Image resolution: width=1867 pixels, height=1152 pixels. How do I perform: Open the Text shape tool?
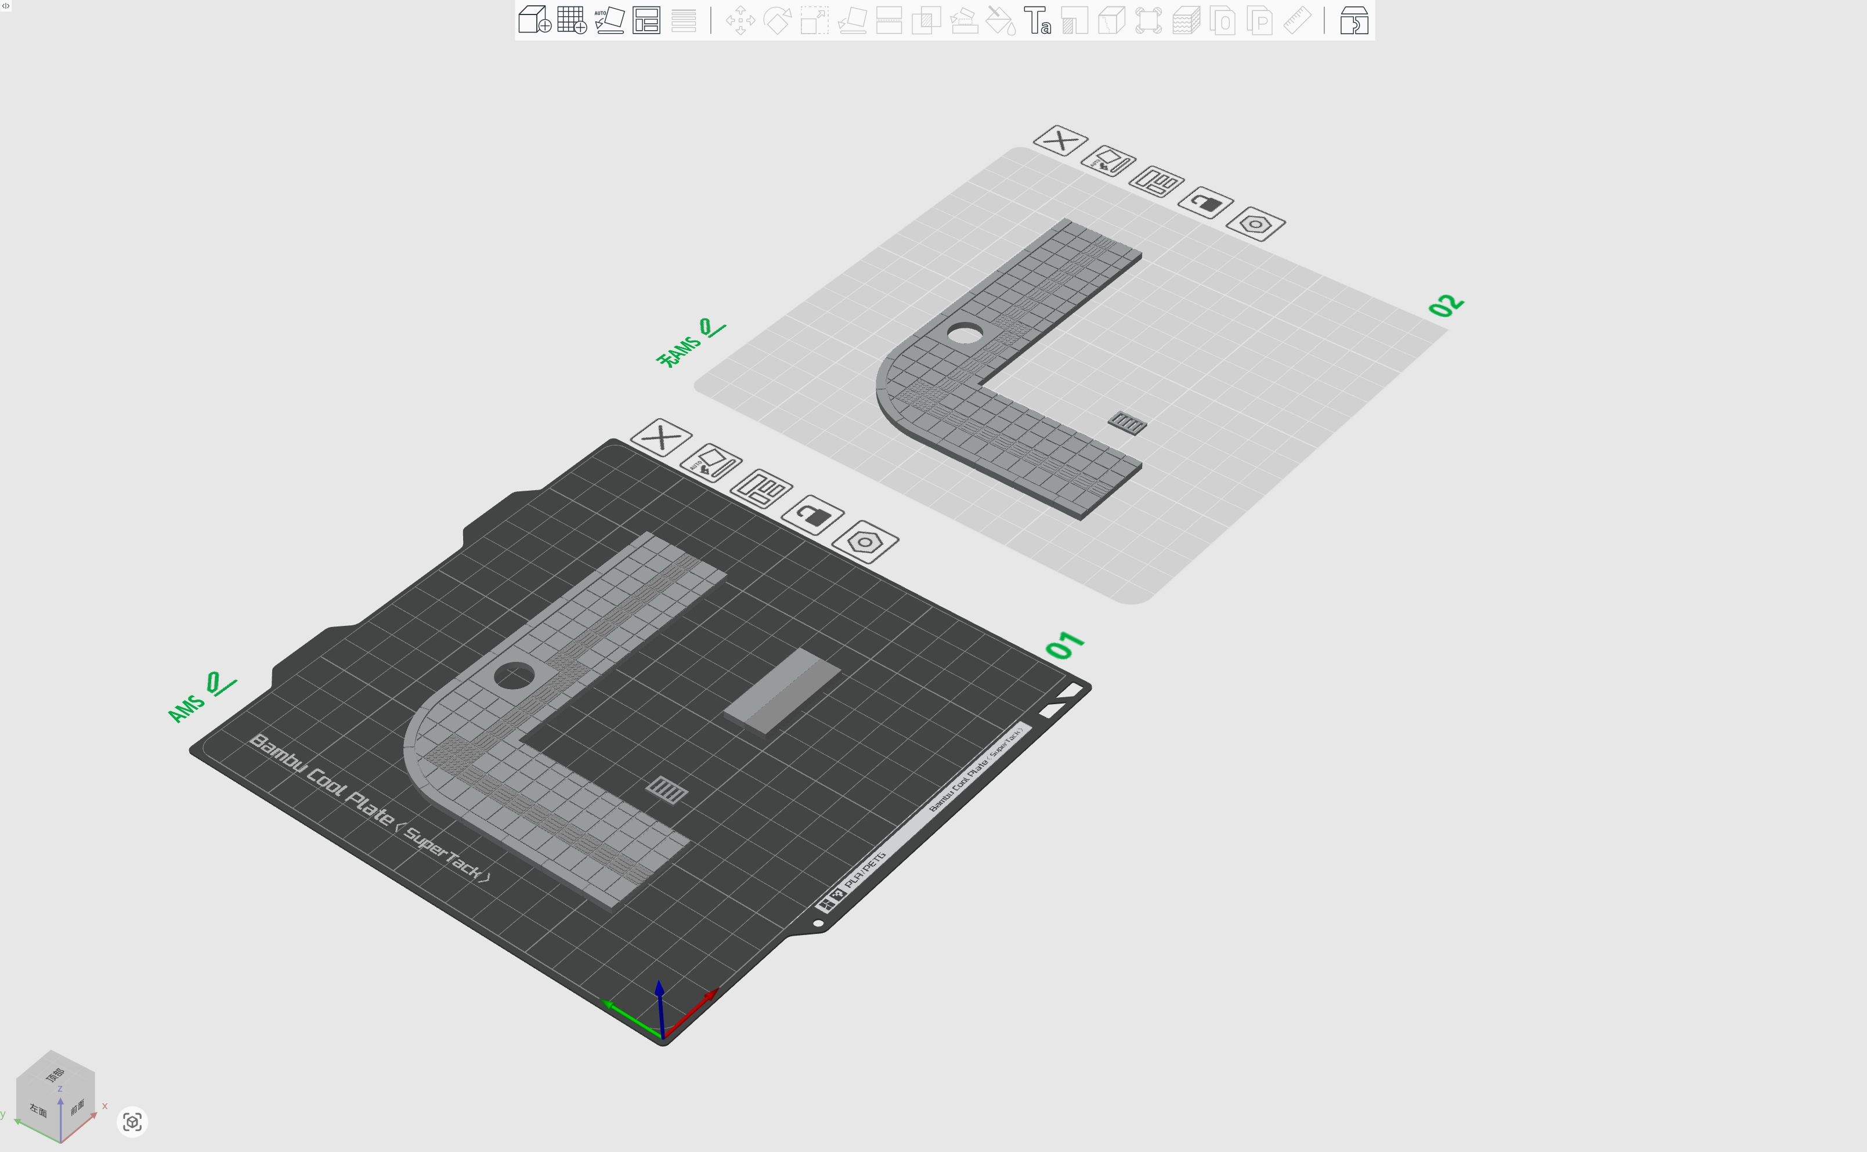tap(1037, 20)
